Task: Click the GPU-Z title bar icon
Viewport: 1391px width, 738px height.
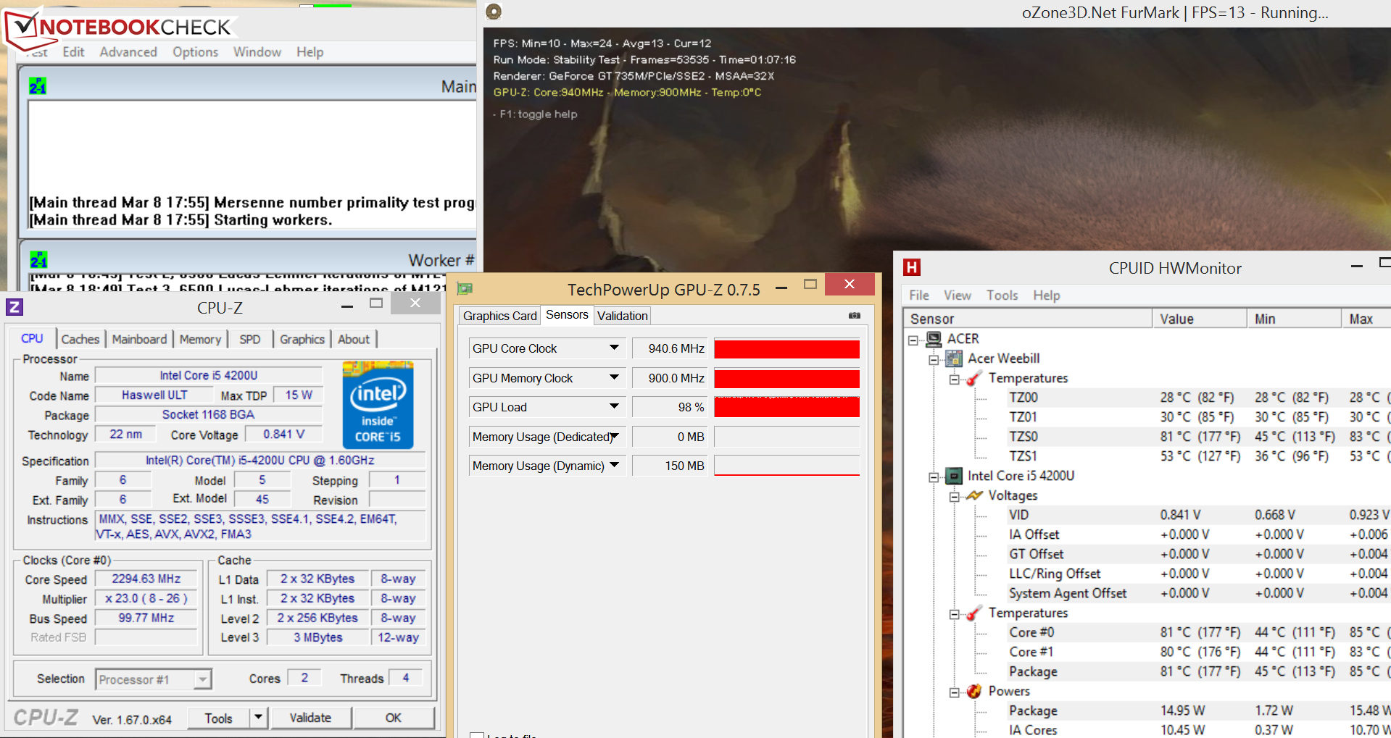Action: coord(465,289)
